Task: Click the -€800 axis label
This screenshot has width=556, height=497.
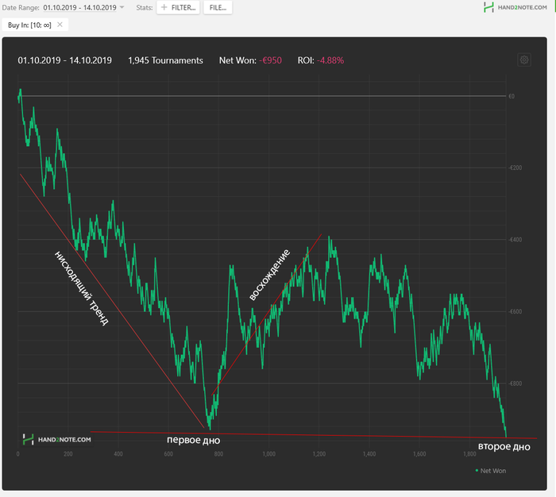Action: coord(515,383)
